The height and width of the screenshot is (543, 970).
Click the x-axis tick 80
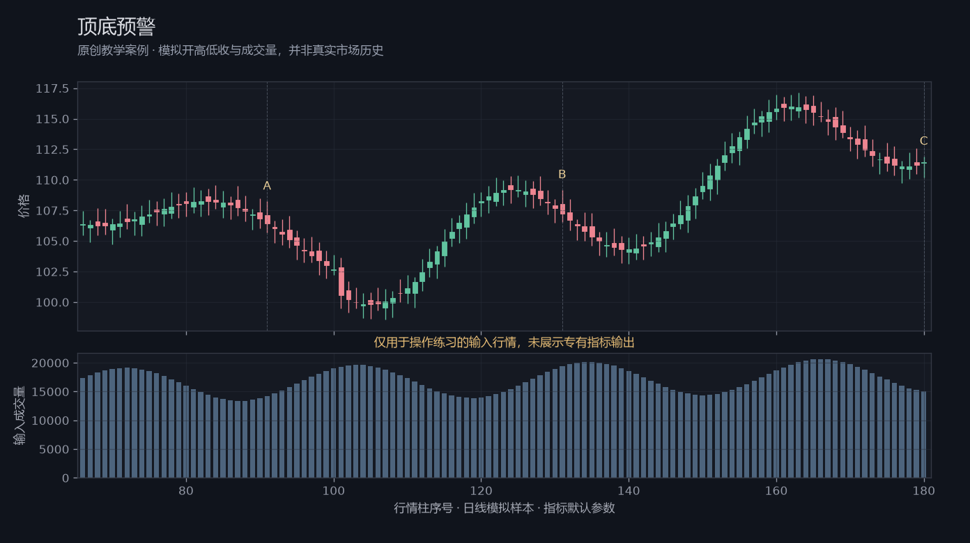[x=186, y=491]
